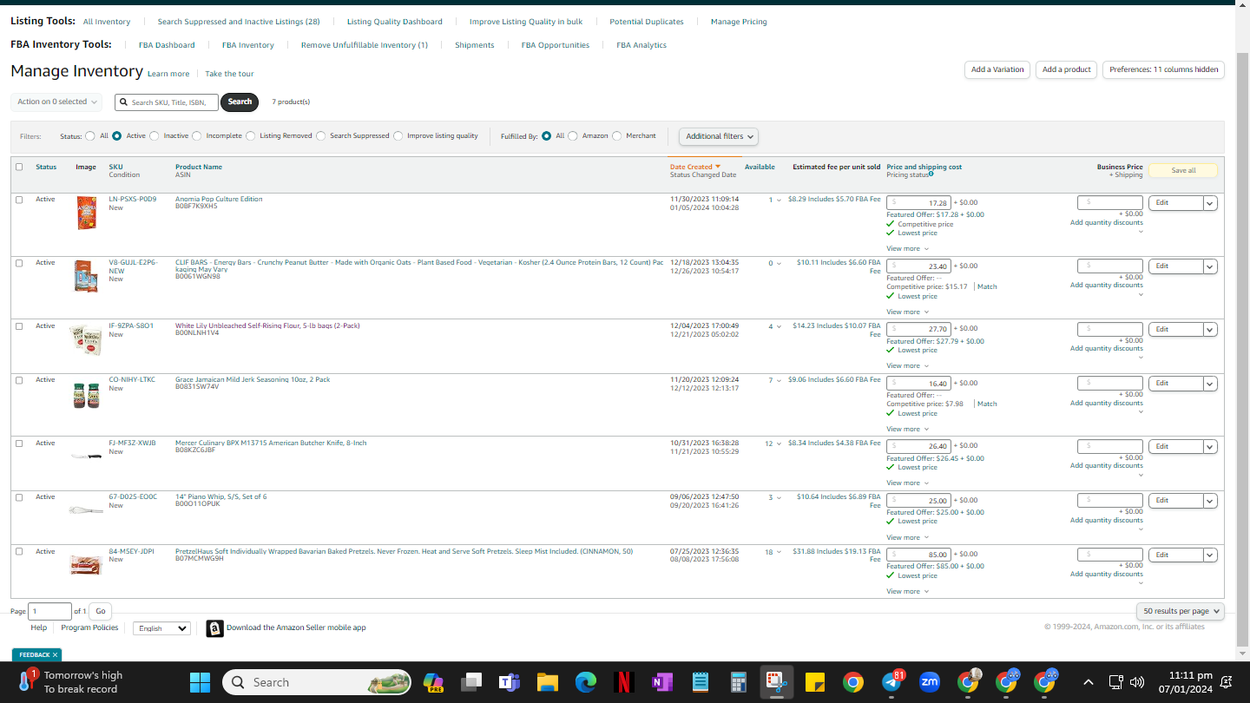Click Match for Grace Jerk Seasoning price
This screenshot has height=703, width=1250.
click(987, 404)
